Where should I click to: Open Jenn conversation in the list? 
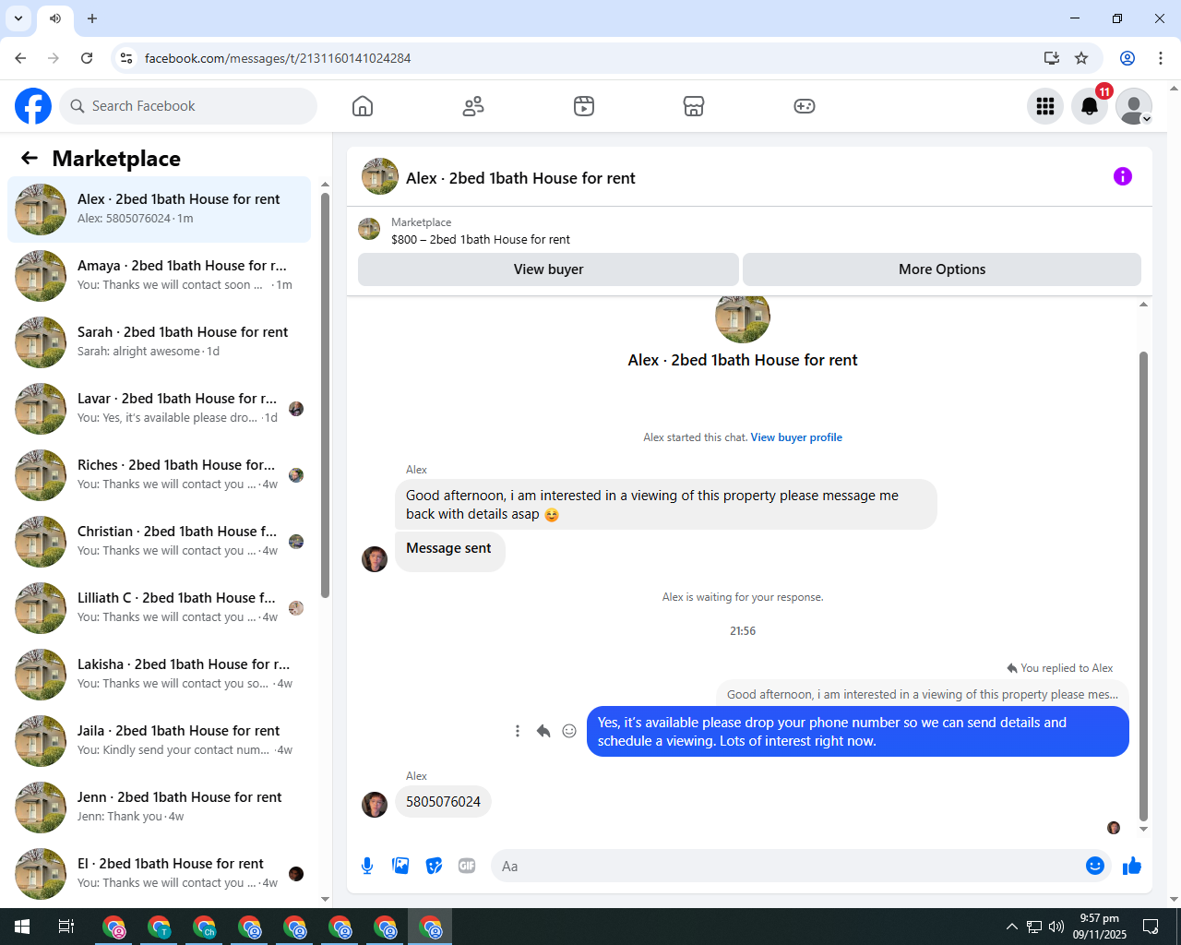click(x=160, y=807)
